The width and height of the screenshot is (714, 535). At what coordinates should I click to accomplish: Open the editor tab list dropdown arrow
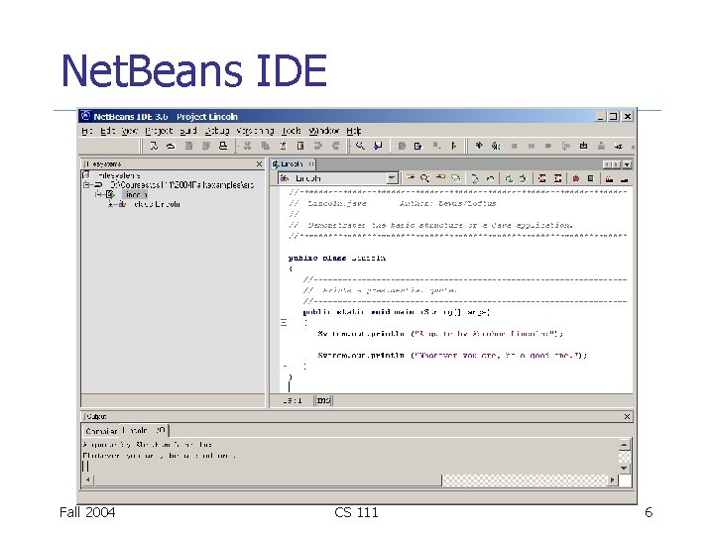click(x=628, y=164)
